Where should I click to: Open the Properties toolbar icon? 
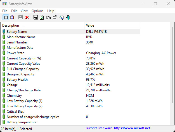55,17
